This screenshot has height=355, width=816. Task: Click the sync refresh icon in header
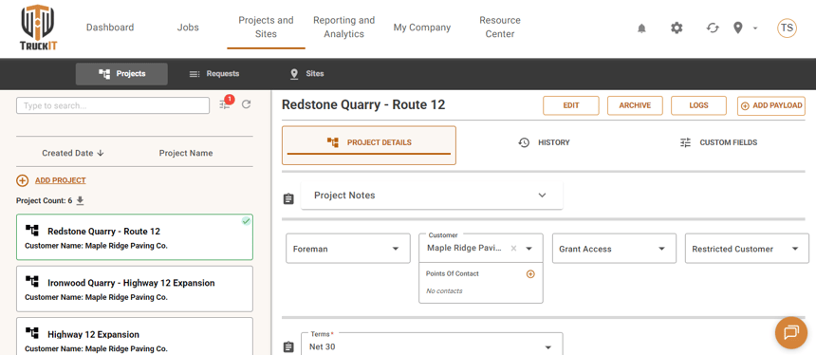tap(713, 28)
